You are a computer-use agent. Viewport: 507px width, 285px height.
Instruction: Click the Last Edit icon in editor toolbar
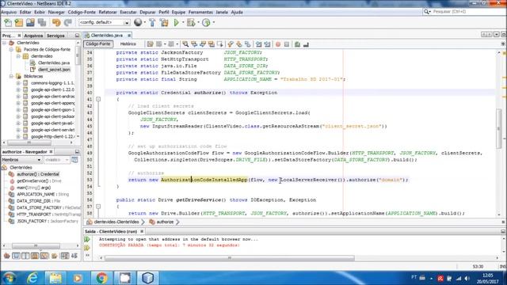150,44
